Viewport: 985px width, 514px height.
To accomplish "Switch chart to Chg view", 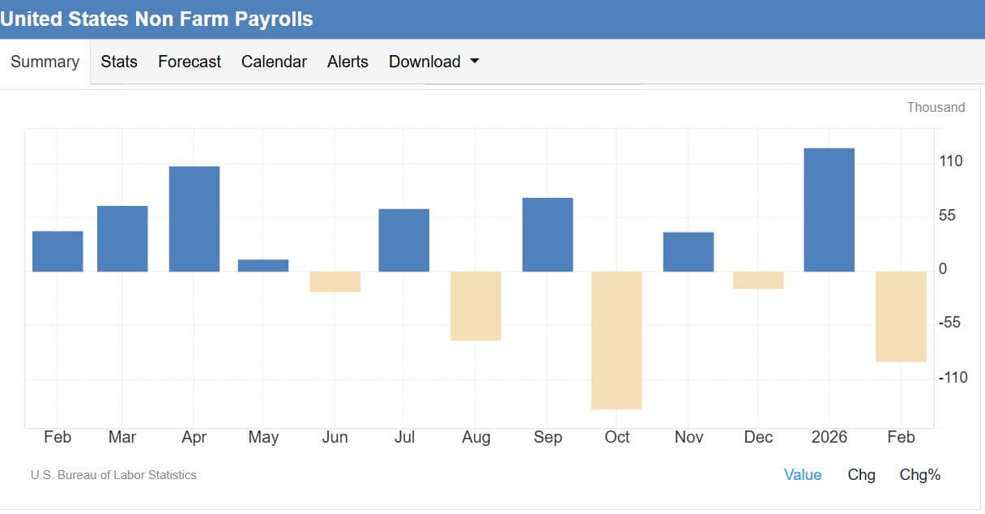I will [x=861, y=475].
